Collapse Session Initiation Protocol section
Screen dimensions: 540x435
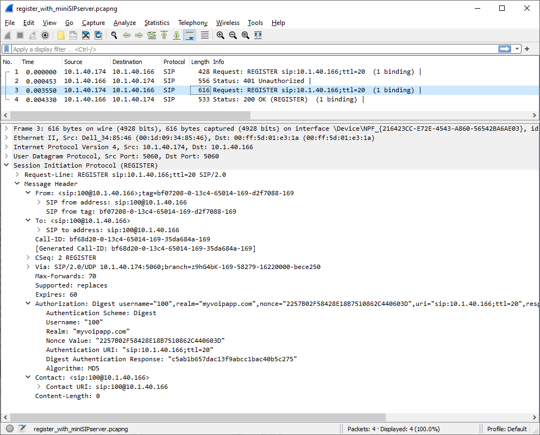click(6, 165)
